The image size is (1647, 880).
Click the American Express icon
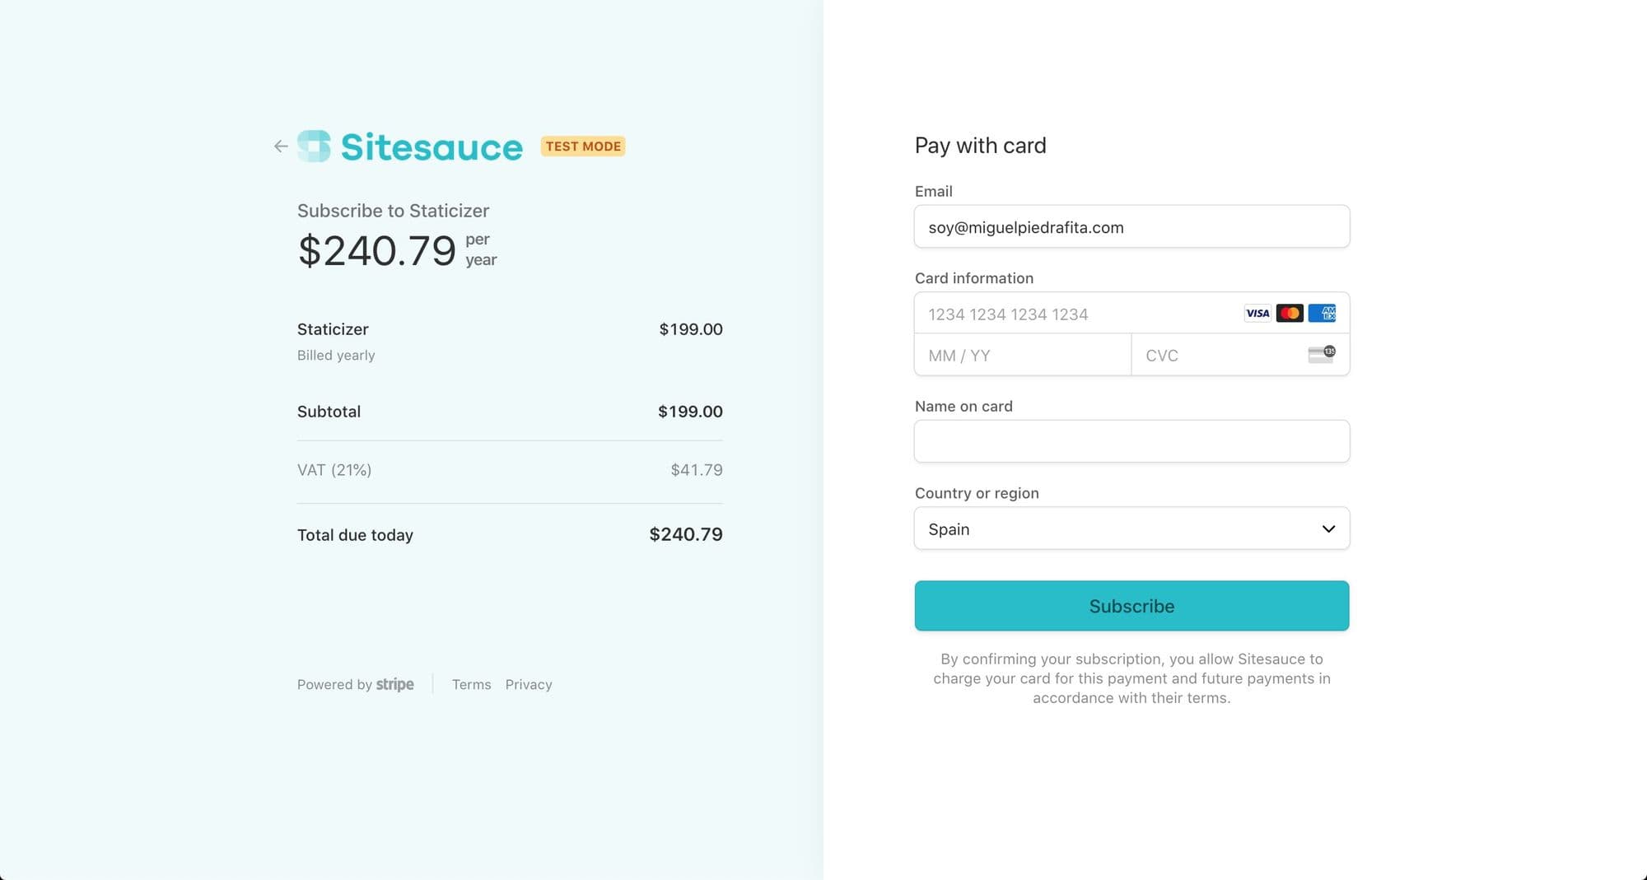(x=1322, y=314)
